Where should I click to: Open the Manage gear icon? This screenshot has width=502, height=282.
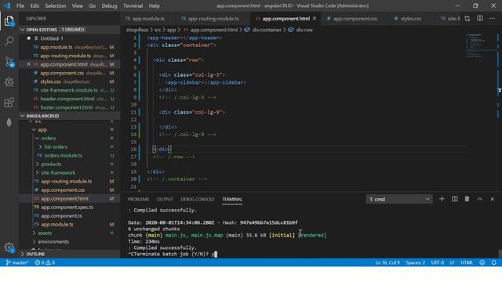9,248
